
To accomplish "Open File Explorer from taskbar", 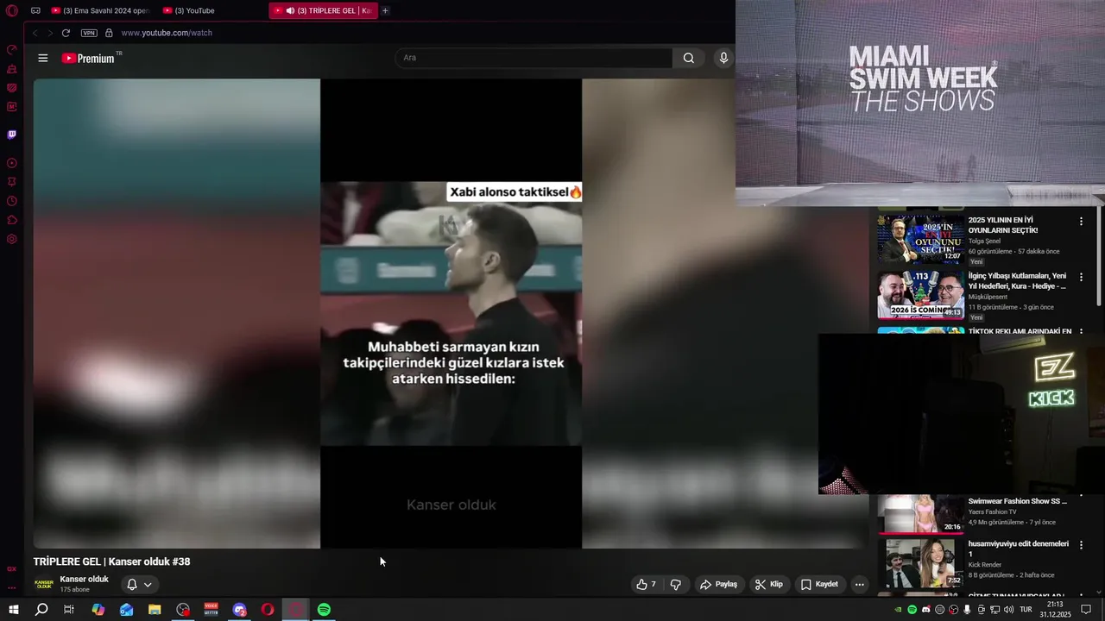I will pos(155,610).
